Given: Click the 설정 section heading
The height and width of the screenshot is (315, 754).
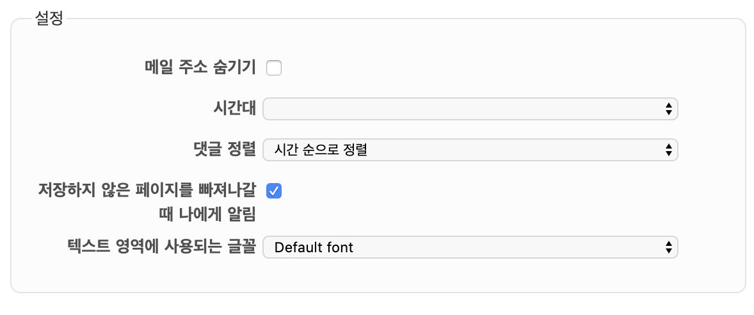Looking at the screenshot, I should [x=49, y=19].
